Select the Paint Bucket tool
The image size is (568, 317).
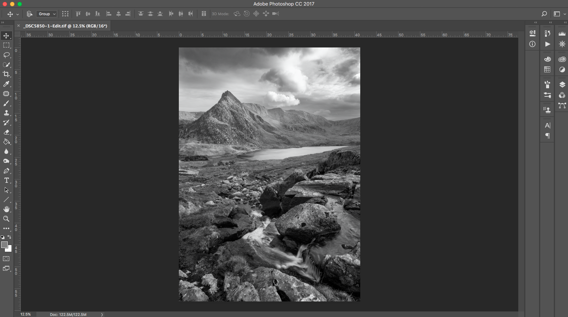point(6,142)
